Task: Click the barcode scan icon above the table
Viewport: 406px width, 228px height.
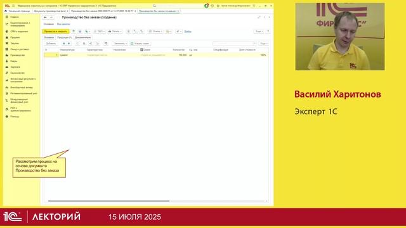Action: (x=106, y=44)
